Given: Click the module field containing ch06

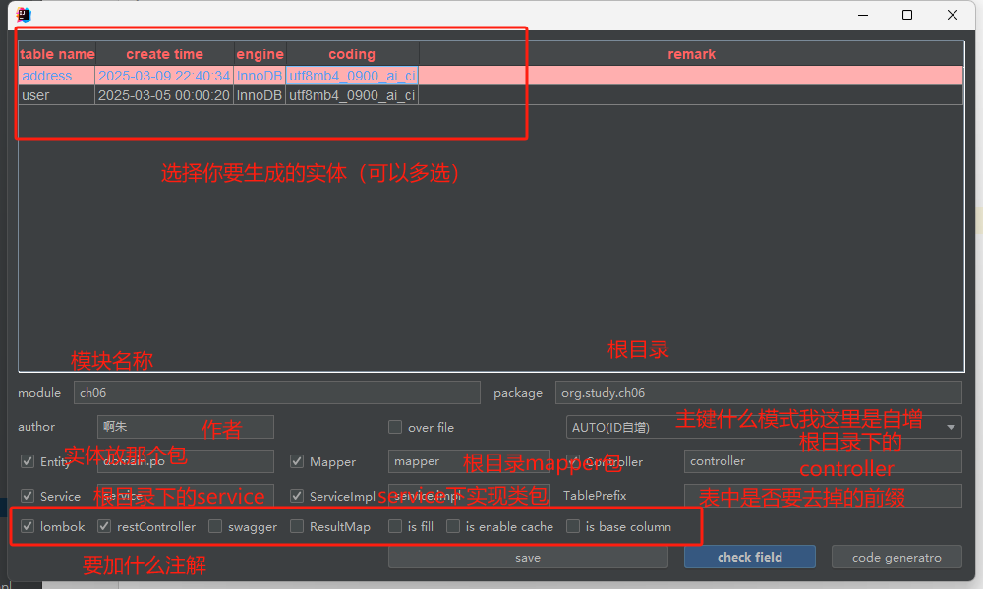Looking at the screenshot, I should (x=277, y=392).
